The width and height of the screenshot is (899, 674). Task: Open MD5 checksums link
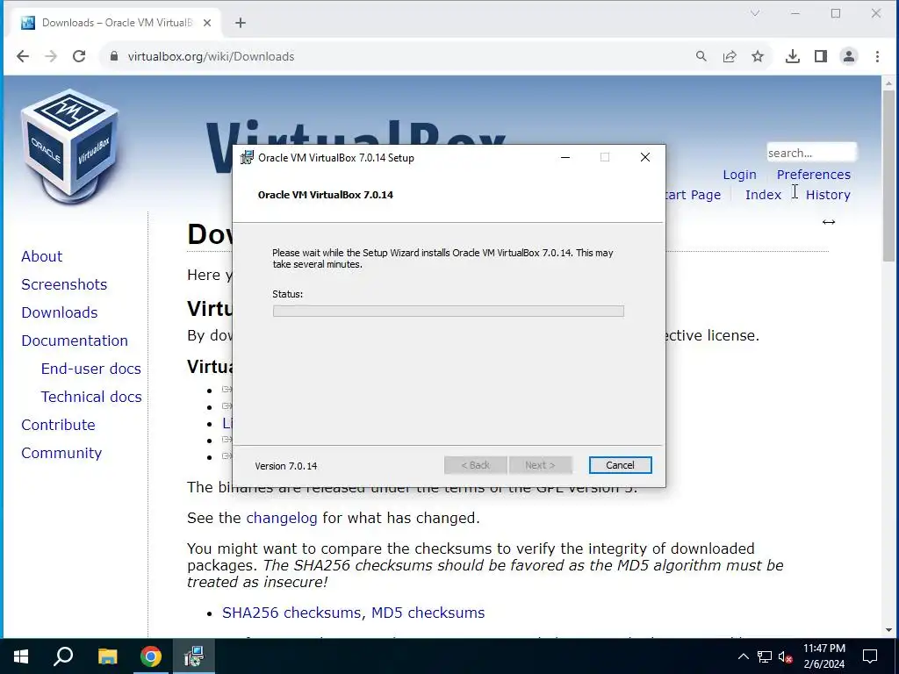[x=428, y=613]
